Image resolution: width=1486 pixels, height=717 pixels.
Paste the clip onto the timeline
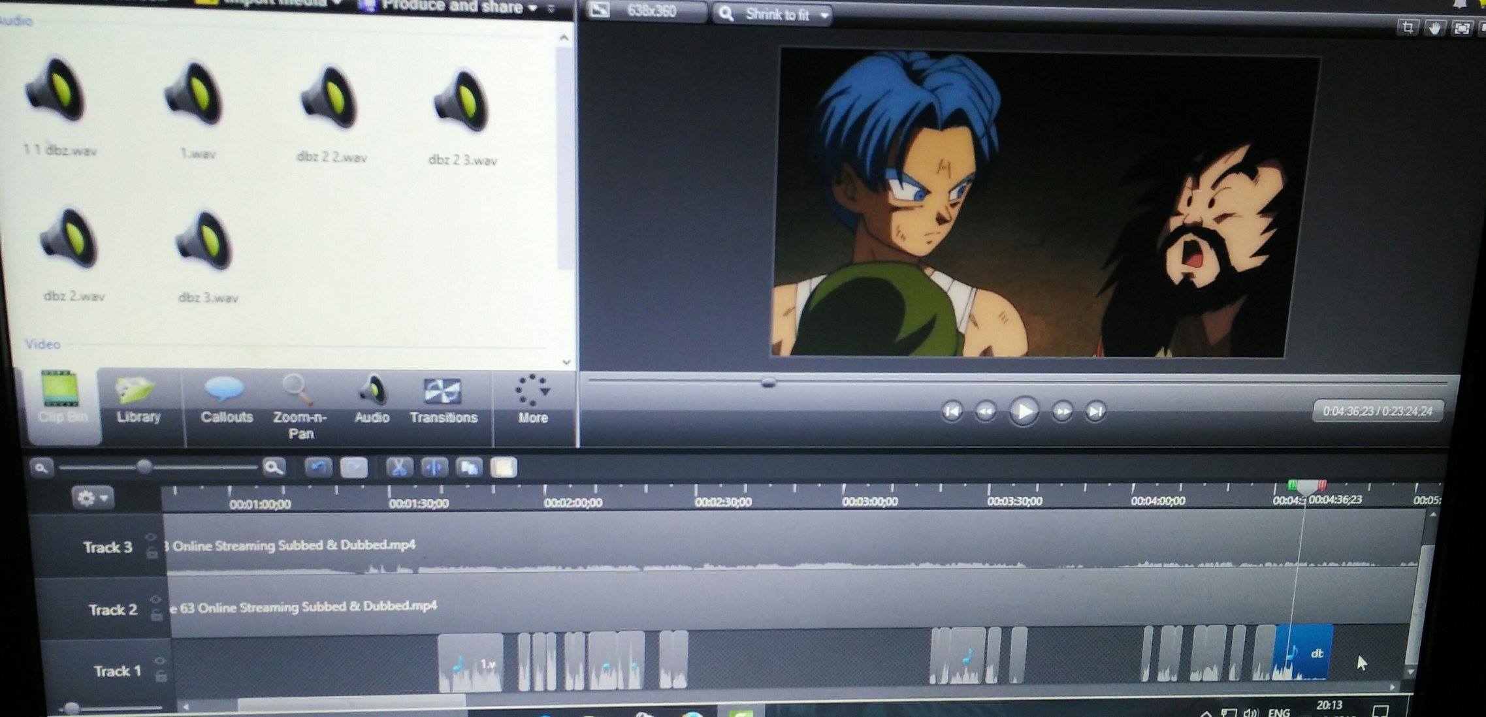[504, 467]
